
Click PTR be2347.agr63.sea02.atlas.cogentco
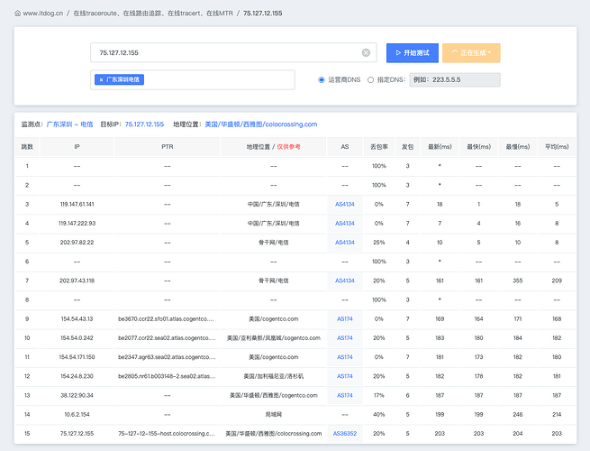click(x=167, y=357)
